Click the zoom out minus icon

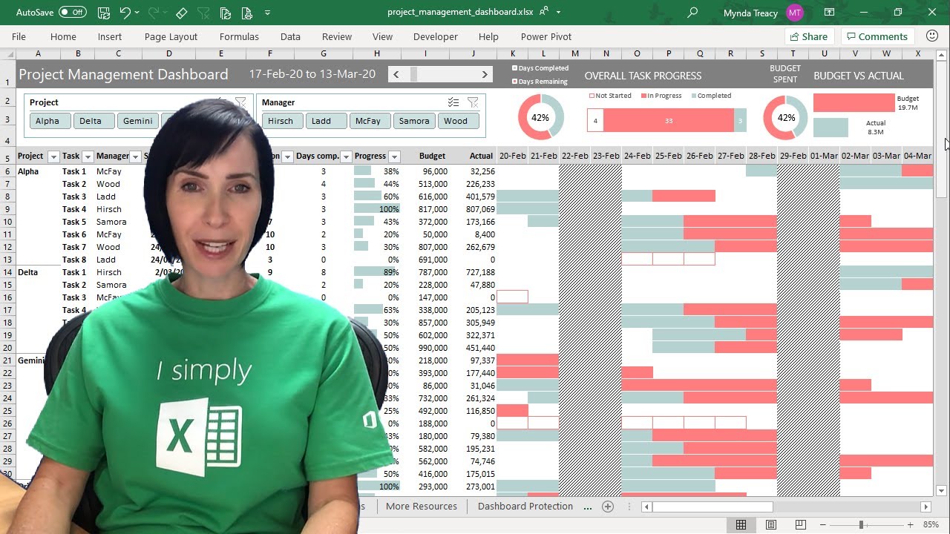pos(822,524)
